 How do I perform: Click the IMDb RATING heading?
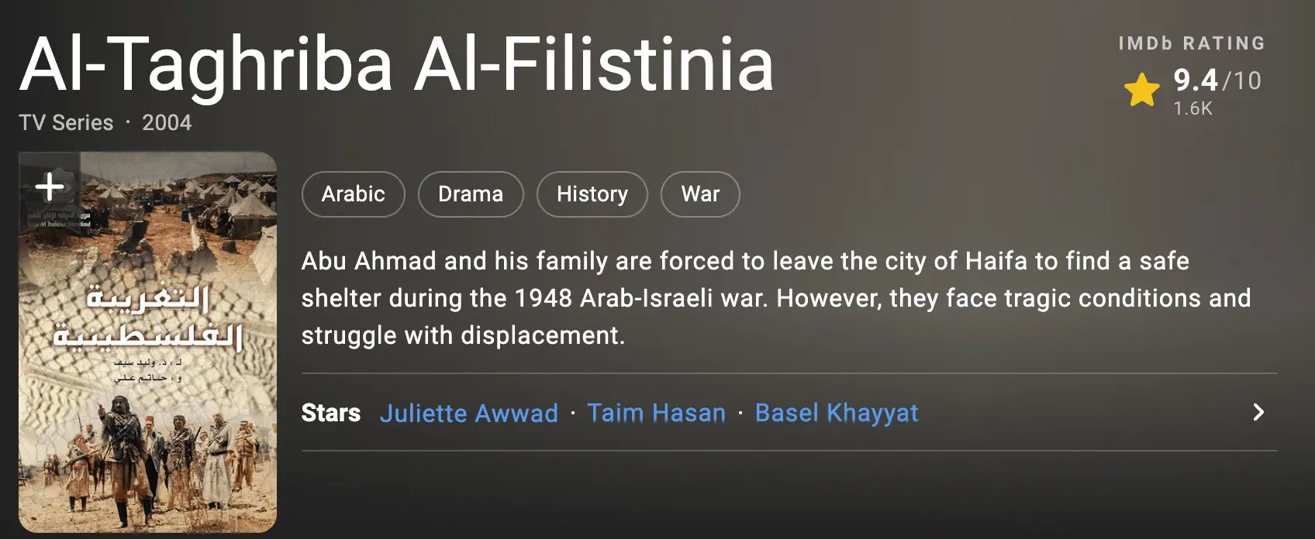1191,43
